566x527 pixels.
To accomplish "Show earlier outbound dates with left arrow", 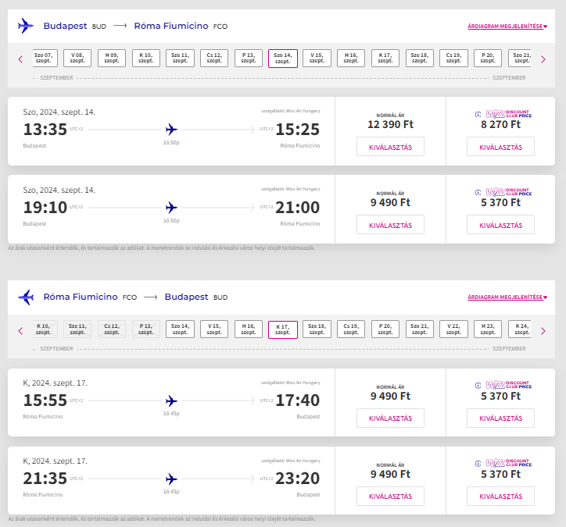I will click(x=20, y=59).
